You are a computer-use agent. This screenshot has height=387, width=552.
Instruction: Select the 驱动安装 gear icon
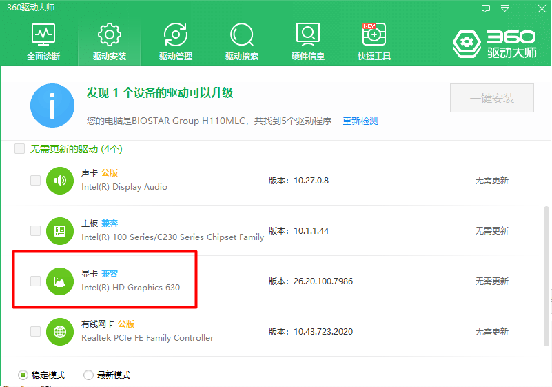coord(110,34)
